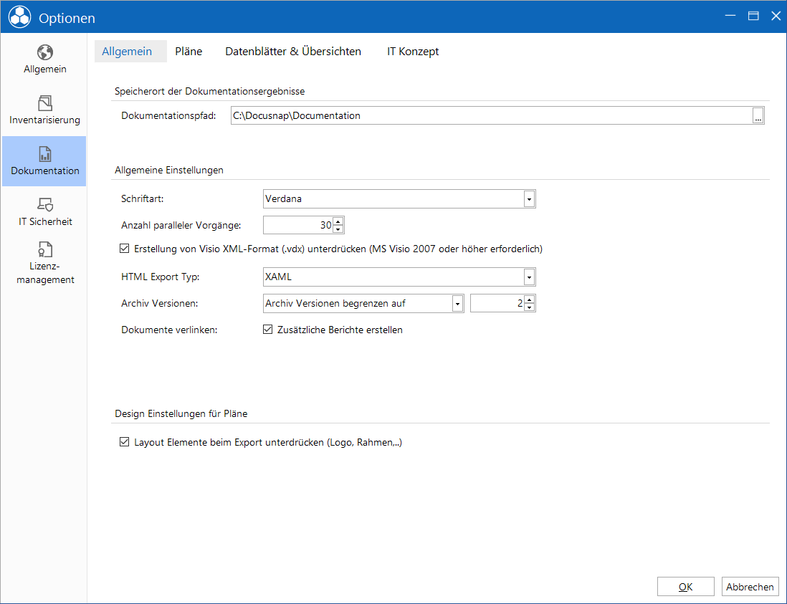The width and height of the screenshot is (787, 604).
Task: Click the Dokumentationspfad text field
Action: 492,116
